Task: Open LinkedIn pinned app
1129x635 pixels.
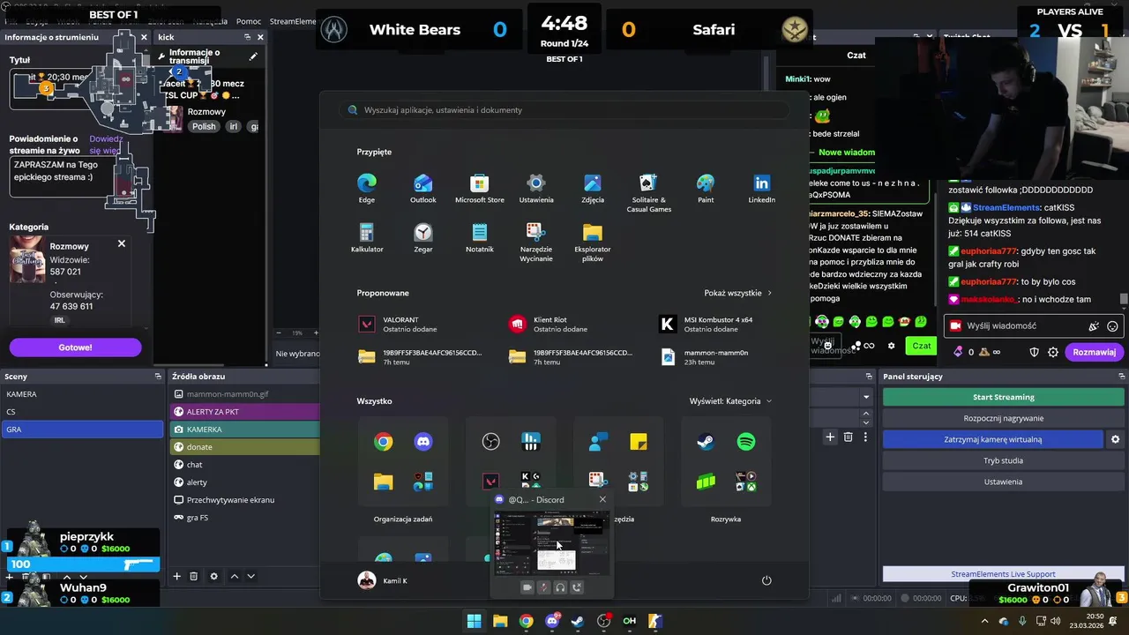Action: (x=762, y=189)
